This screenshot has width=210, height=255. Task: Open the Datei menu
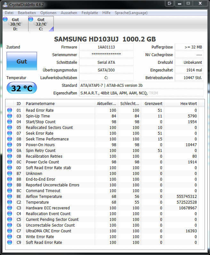[x=9, y=13]
